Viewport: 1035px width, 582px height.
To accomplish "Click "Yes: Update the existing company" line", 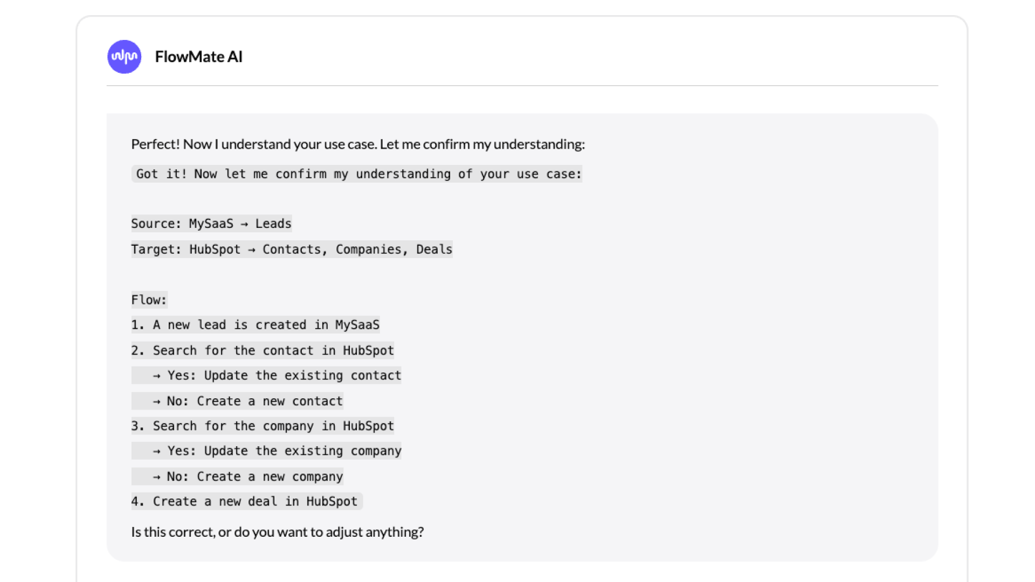I will pyautogui.click(x=277, y=451).
